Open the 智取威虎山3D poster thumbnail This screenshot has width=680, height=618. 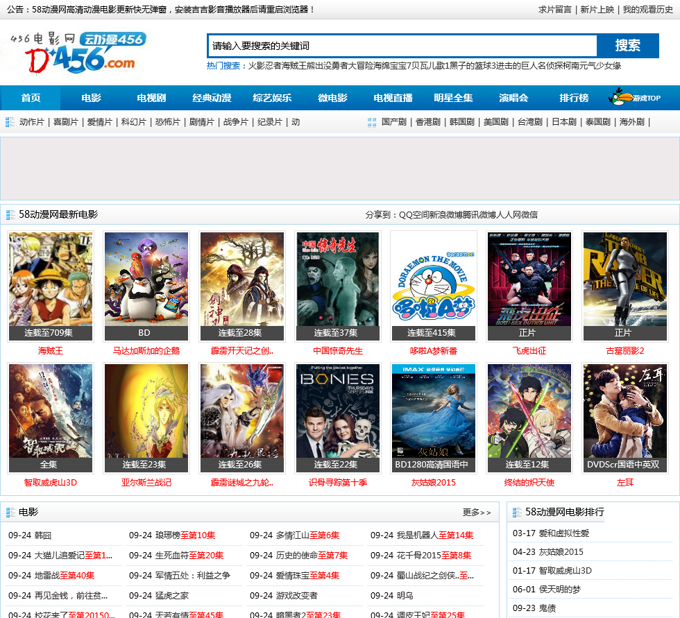(x=50, y=418)
